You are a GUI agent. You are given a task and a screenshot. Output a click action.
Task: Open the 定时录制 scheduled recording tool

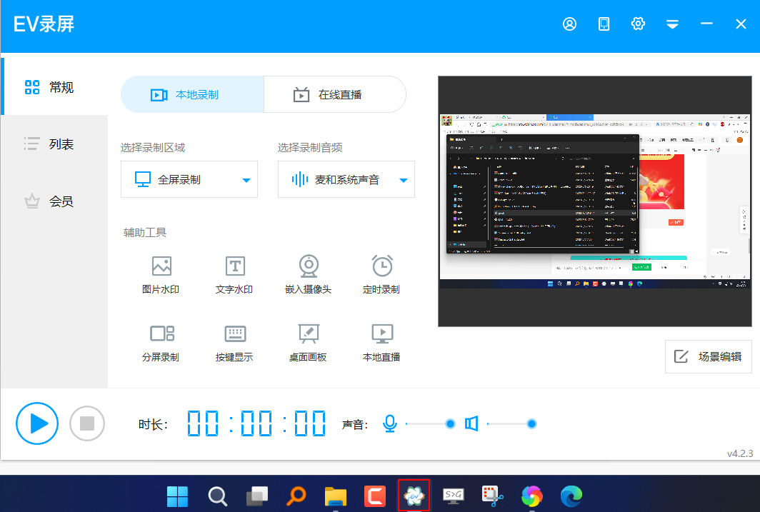[x=382, y=275]
